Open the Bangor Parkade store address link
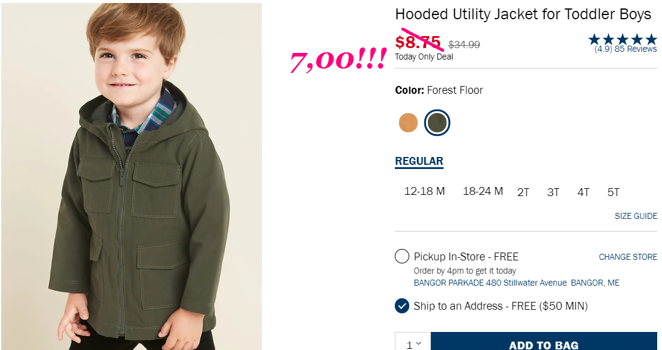This screenshot has height=350, width=662. [x=516, y=283]
